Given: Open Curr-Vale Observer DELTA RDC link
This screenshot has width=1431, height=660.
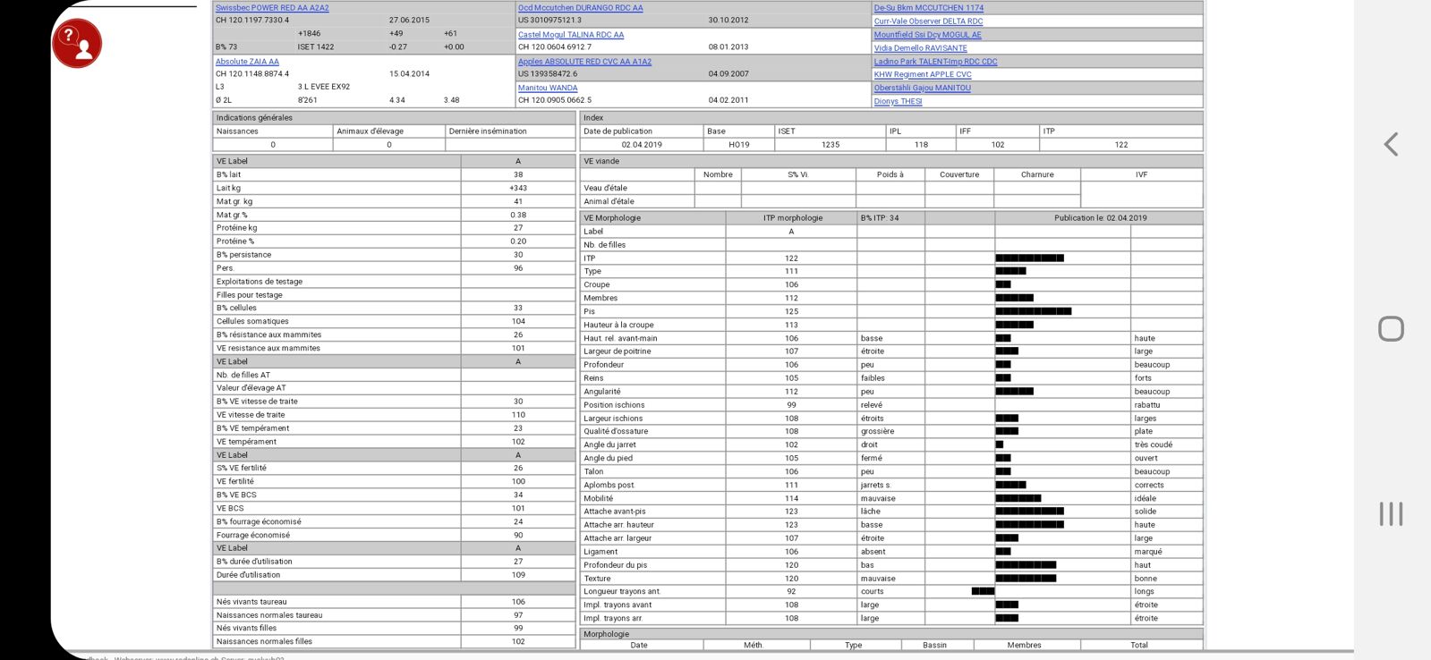Looking at the screenshot, I should (x=928, y=21).
